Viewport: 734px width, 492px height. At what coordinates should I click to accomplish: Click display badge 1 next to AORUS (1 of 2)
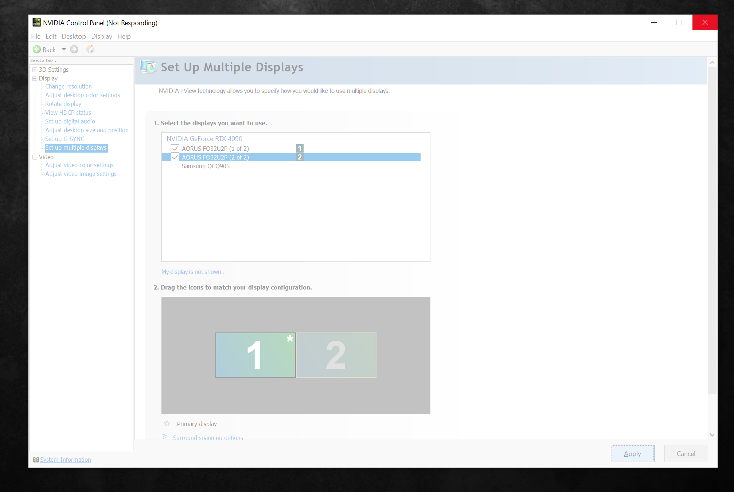pos(300,149)
